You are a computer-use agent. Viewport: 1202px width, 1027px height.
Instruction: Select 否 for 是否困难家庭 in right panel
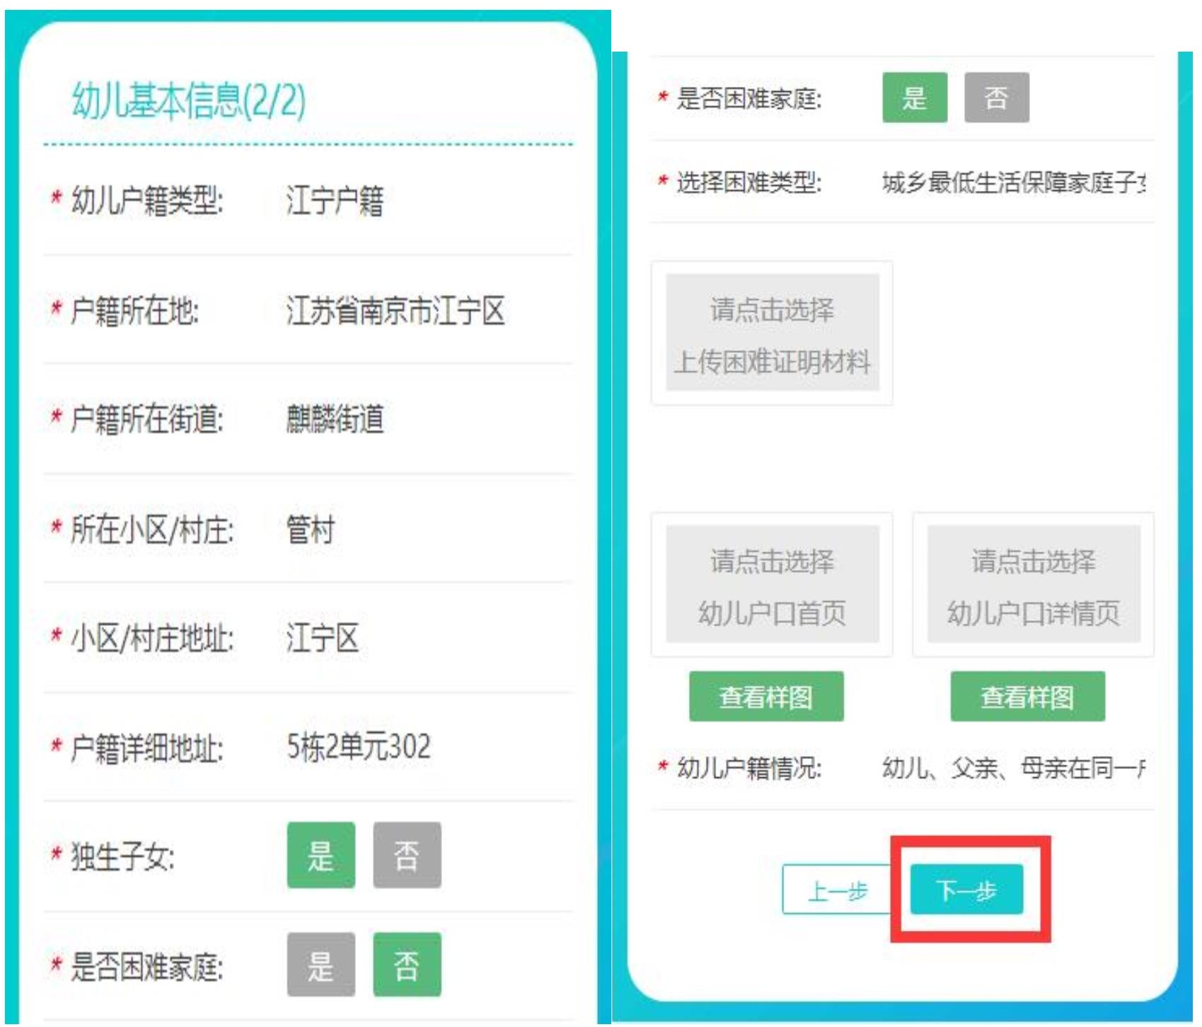[x=996, y=98]
